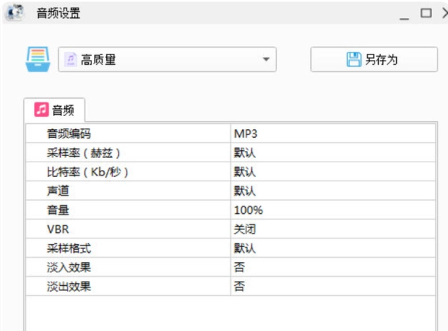Click the 另存为 save button
Viewport: 448px width, 331px height.
(x=374, y=59)
